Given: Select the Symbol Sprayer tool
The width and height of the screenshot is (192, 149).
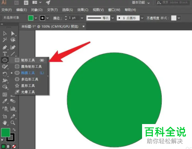Looking at the screenshot, I should [5, 109].
